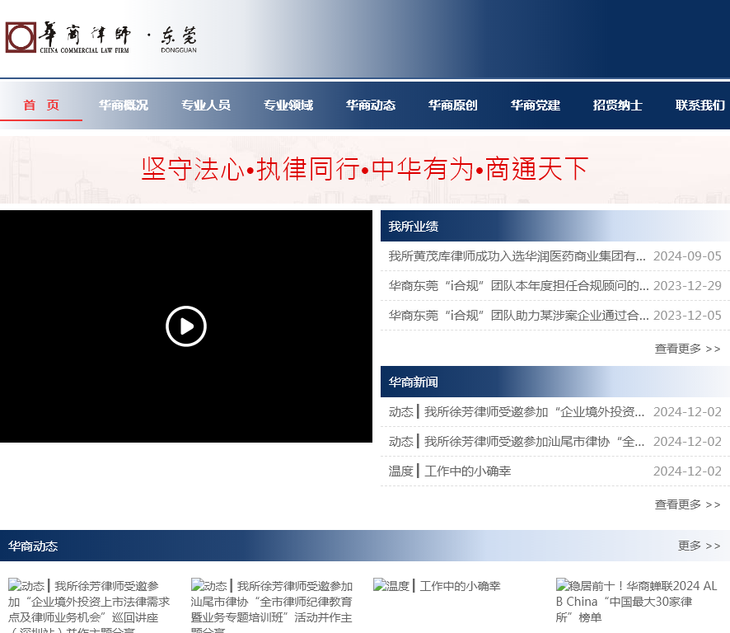
Task: Click the date 2023-12-29
Action: 687,285
